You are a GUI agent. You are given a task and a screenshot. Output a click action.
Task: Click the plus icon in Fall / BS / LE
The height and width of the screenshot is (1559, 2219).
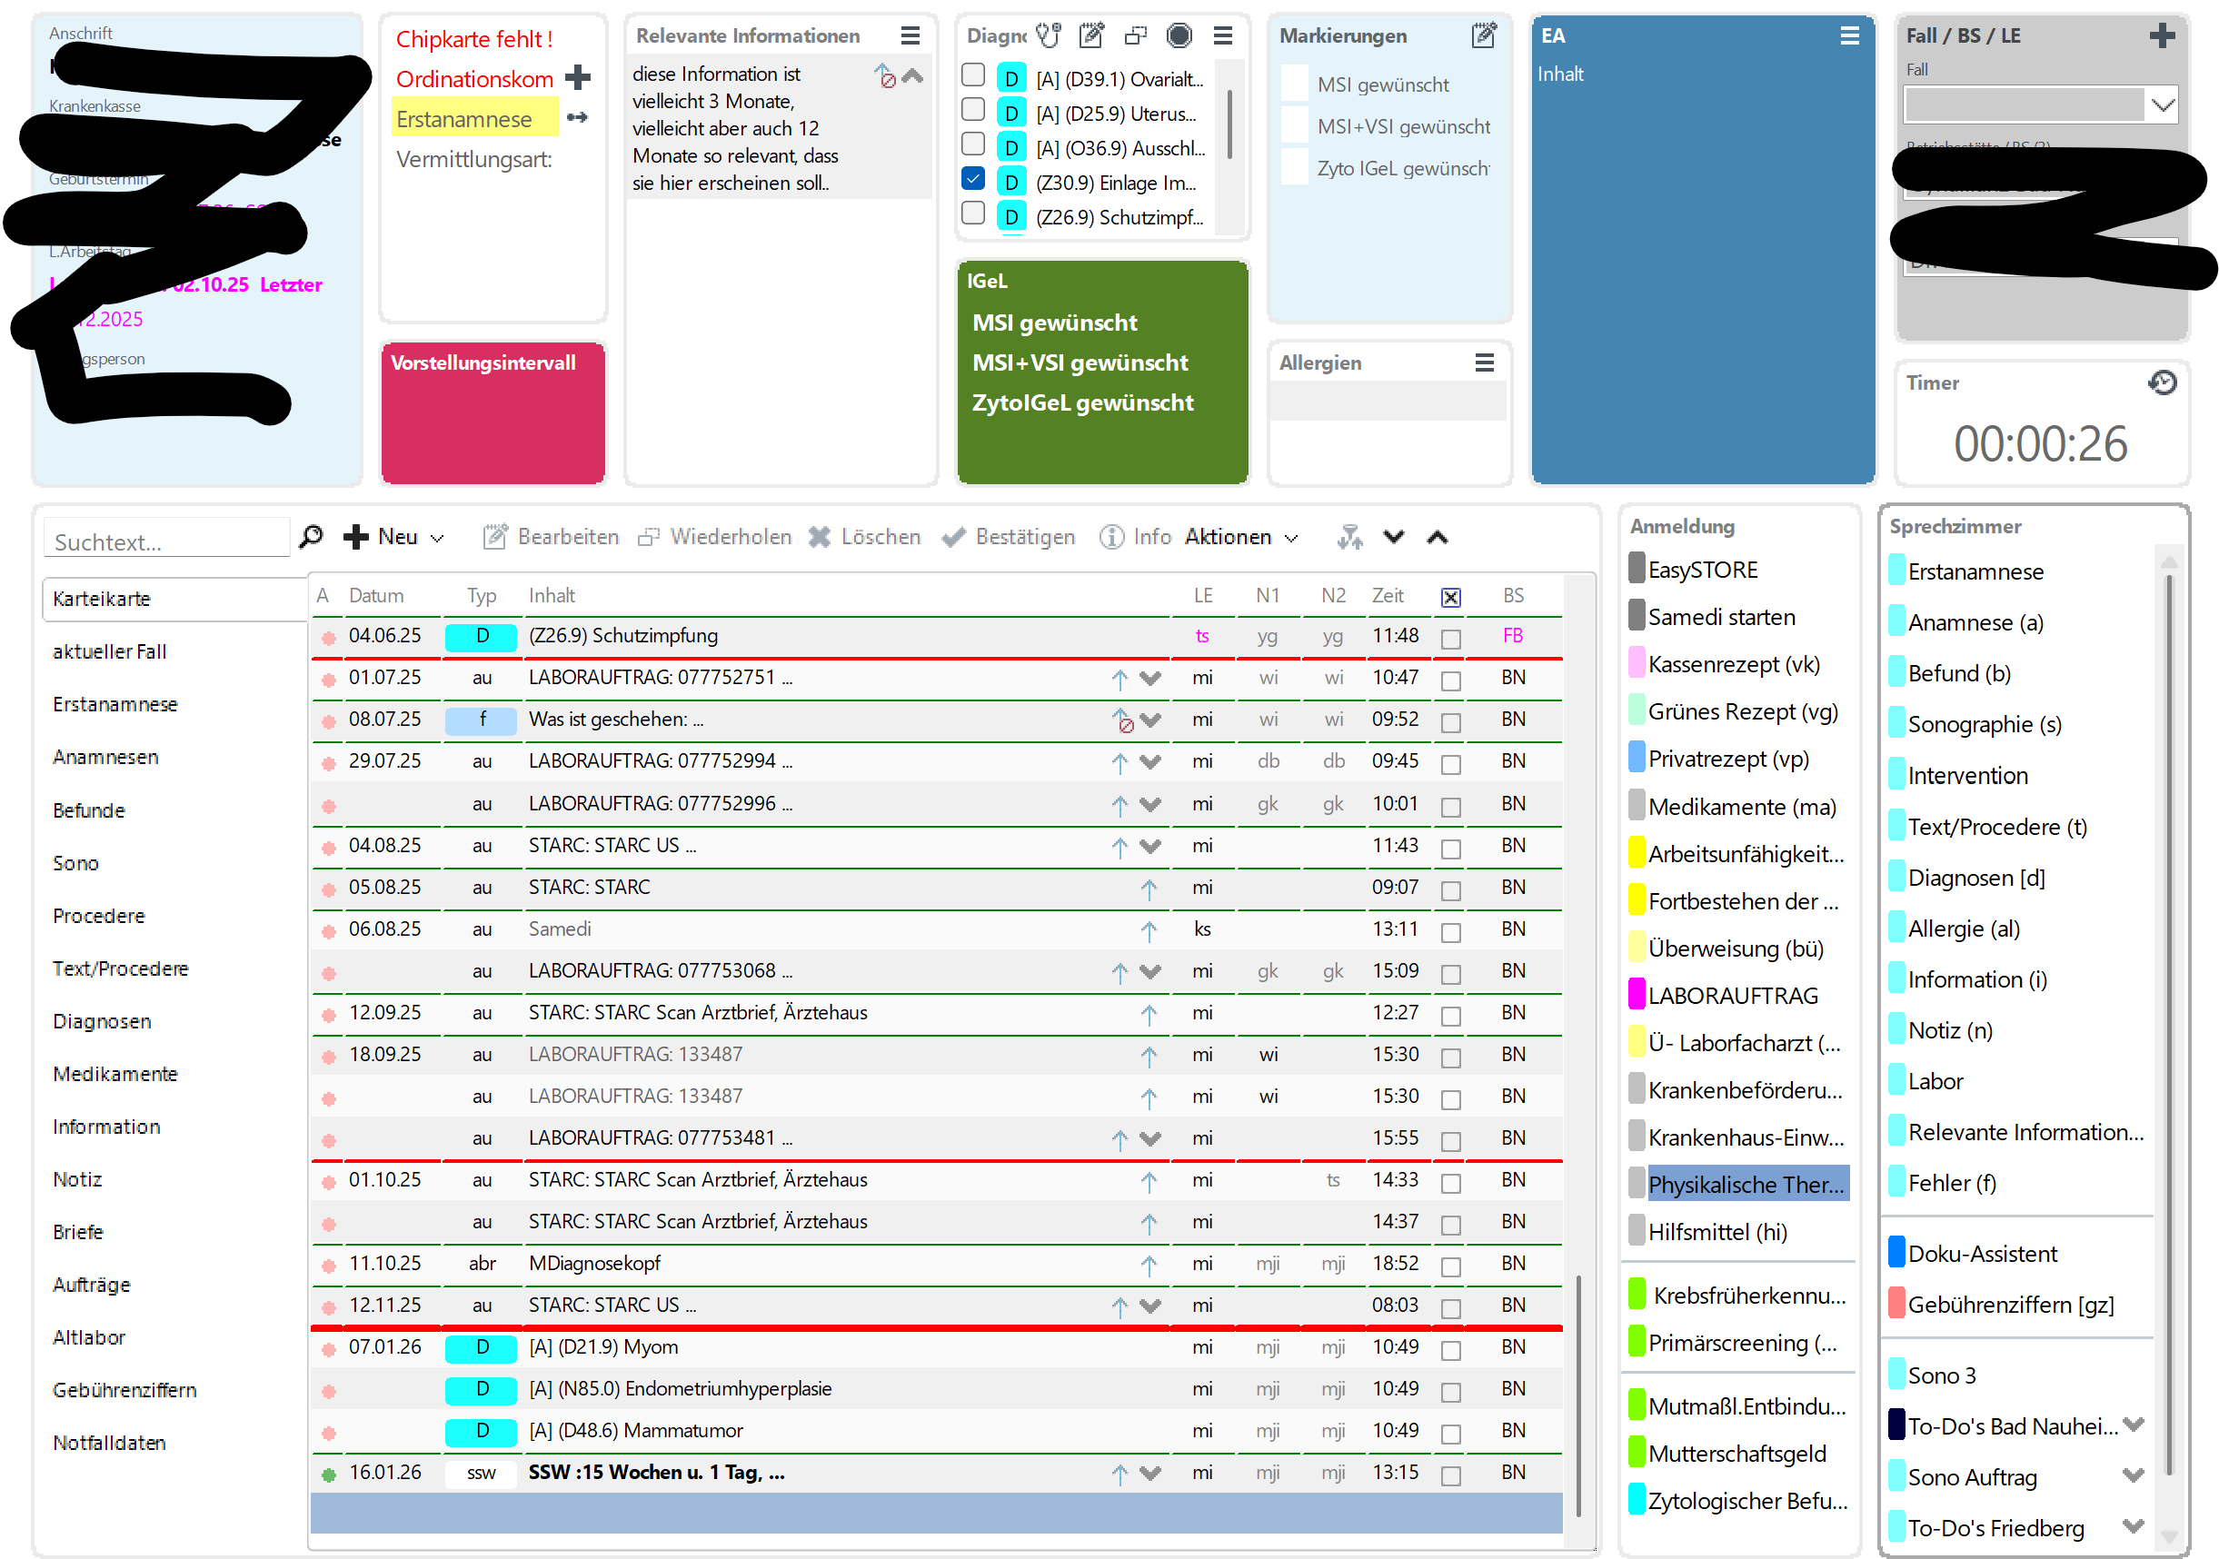[x=2162, y=35]
